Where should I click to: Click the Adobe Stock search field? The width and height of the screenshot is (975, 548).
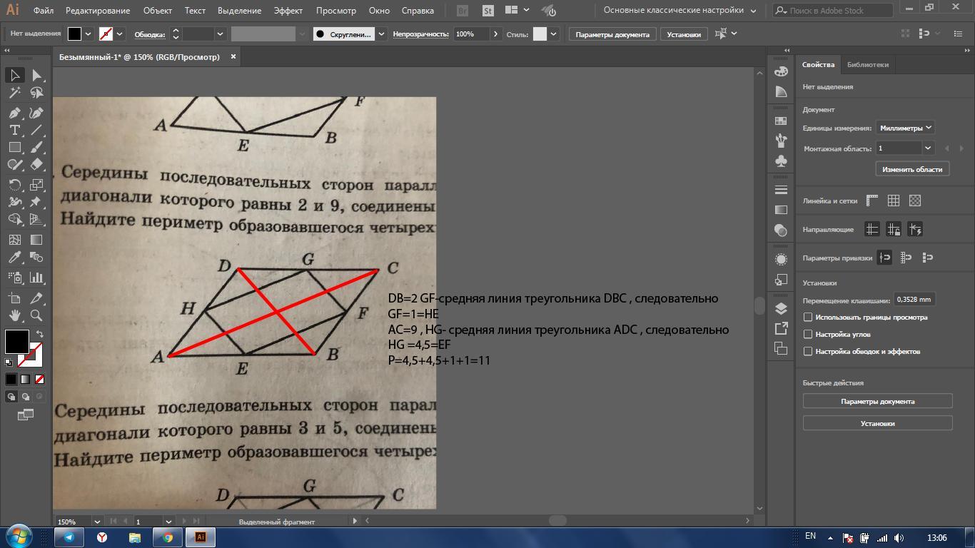(832, 11)
